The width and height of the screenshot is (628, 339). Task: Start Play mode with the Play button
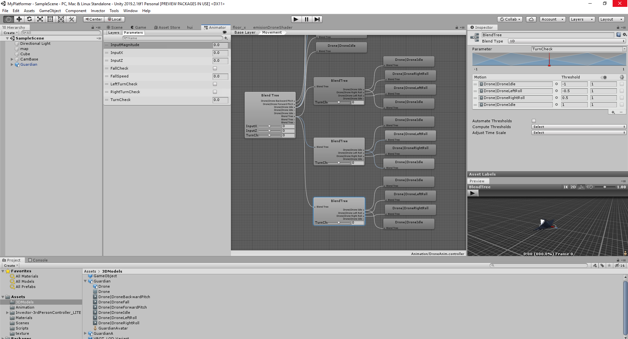tap(296, 19)
